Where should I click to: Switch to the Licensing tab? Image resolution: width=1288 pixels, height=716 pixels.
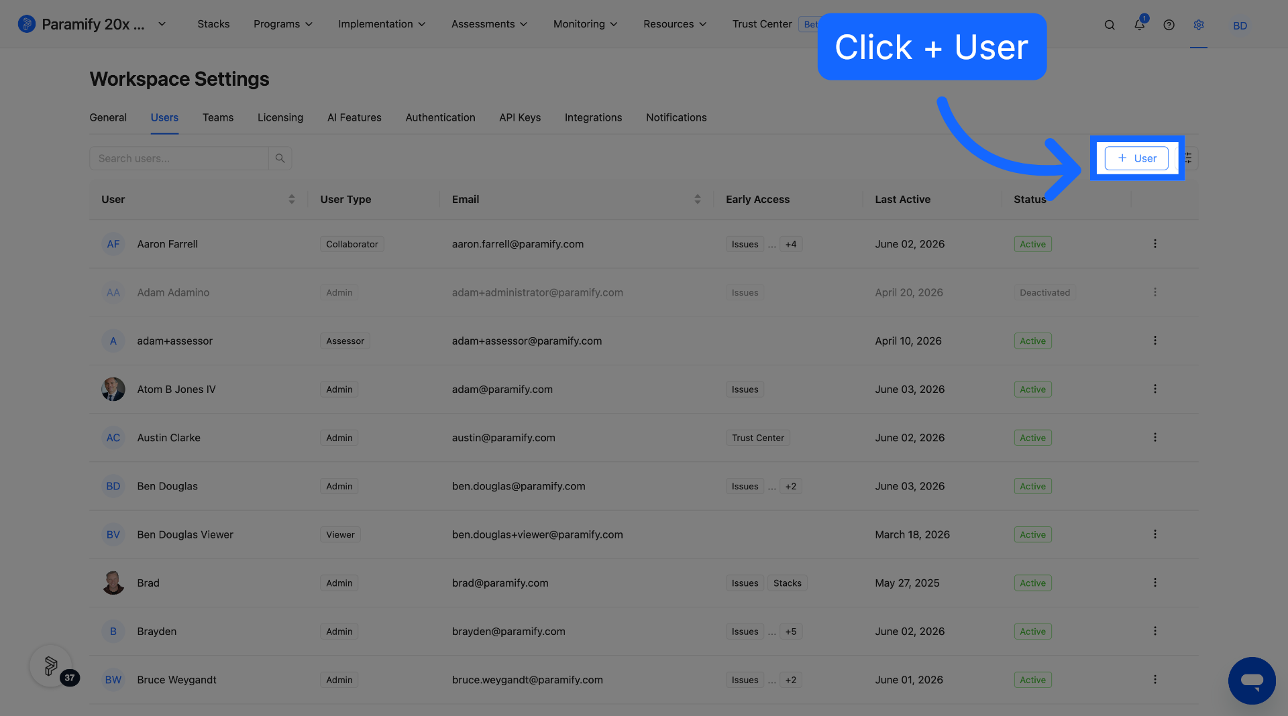pos(280,117)
